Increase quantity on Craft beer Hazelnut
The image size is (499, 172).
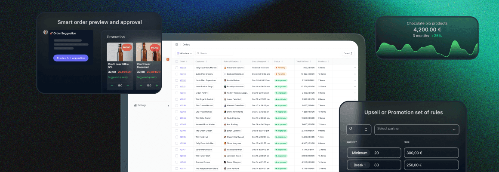pyautogui.click(x=157, y=86)
